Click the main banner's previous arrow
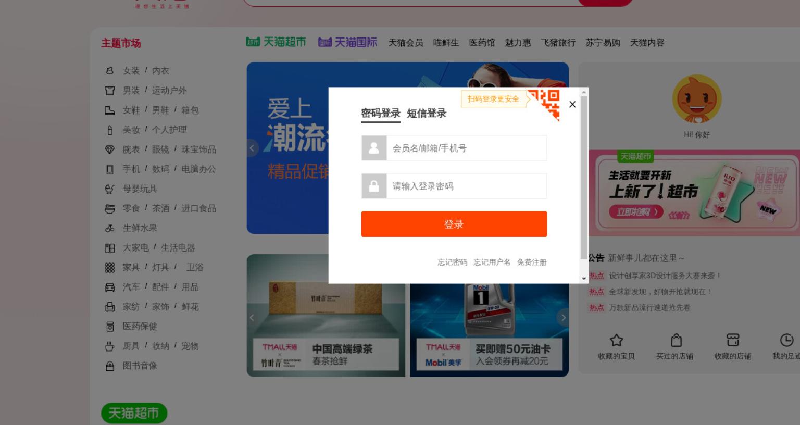The width and height of the screenshot is (800, 425). click(252, 148)
